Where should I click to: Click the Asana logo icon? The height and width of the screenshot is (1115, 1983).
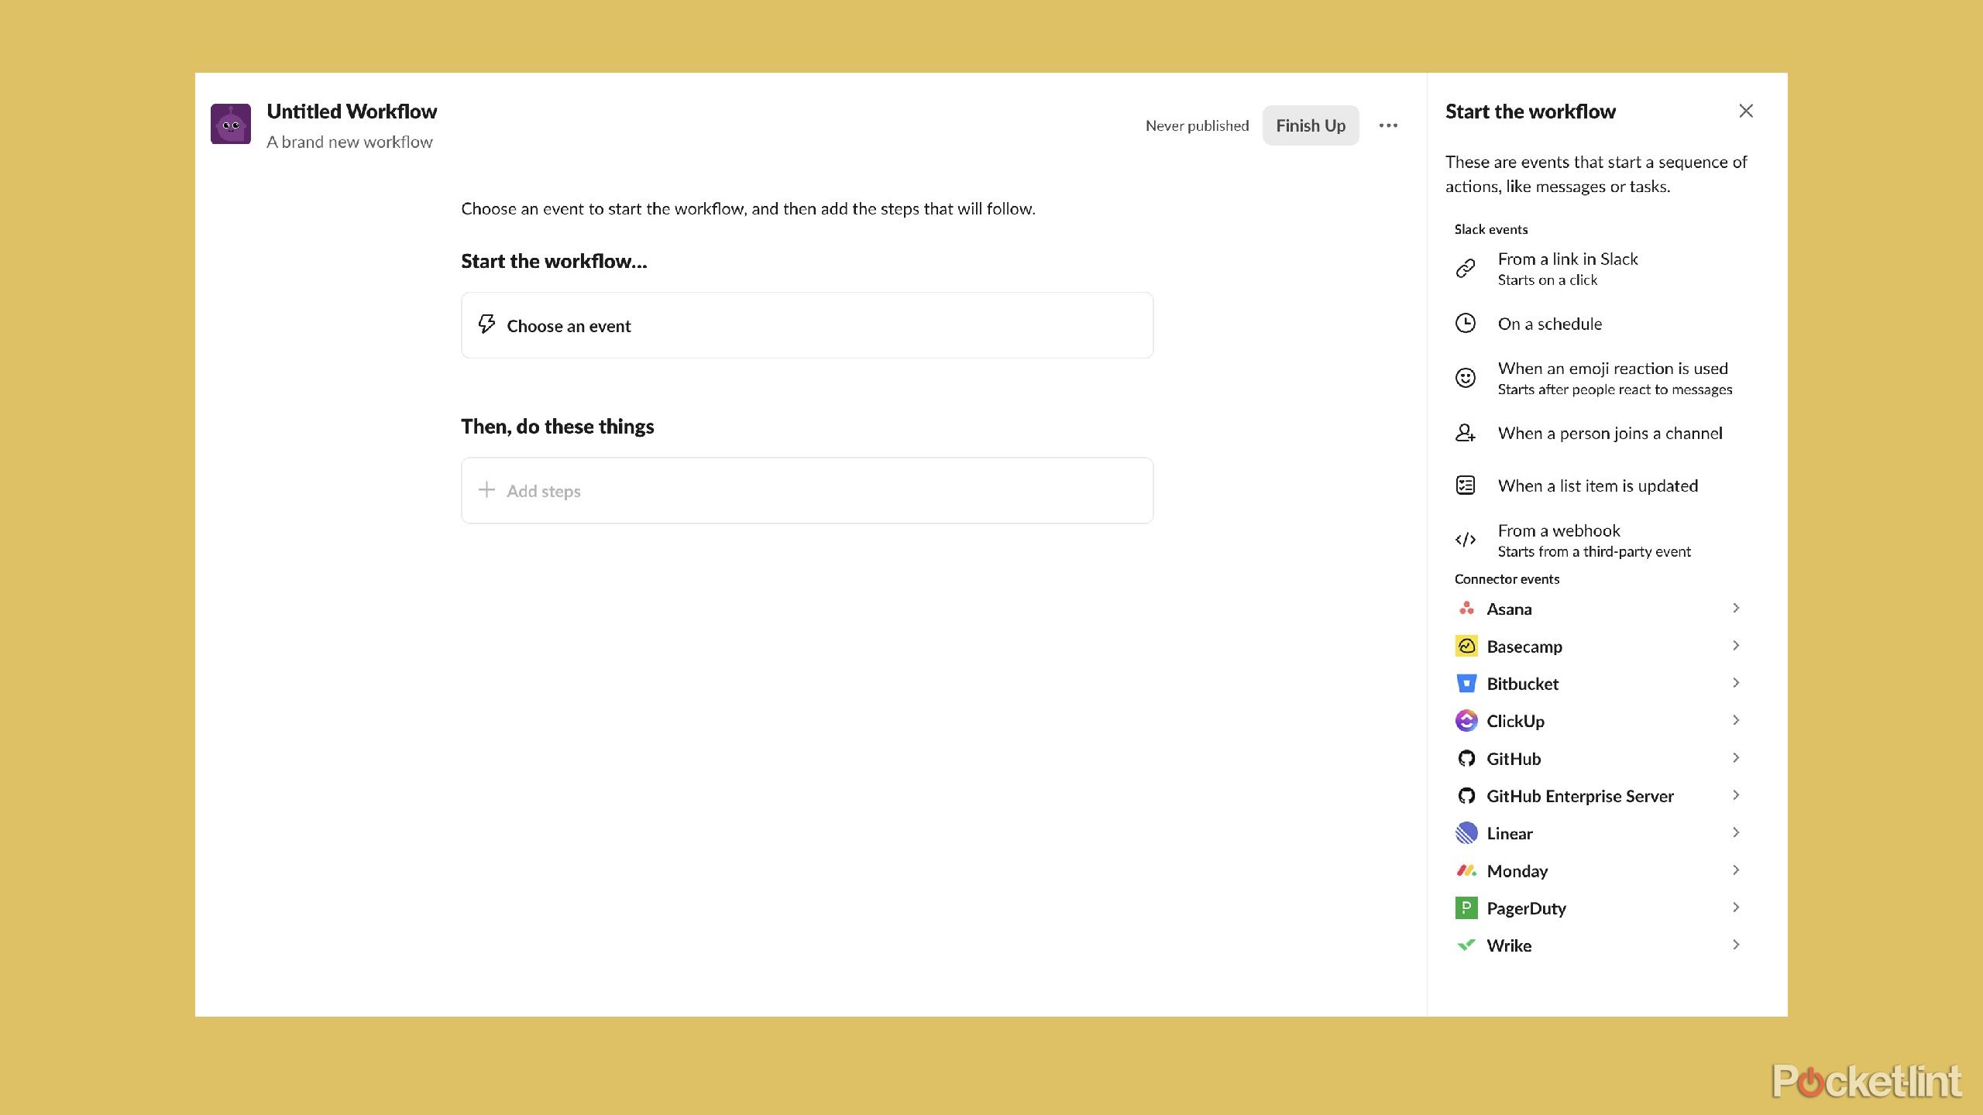click(x=1466, y=609)
